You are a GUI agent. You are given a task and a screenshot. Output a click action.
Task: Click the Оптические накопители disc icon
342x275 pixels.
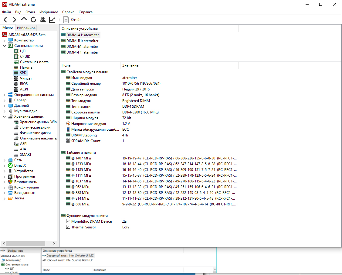pyautogui.click(x=16, y=138)
